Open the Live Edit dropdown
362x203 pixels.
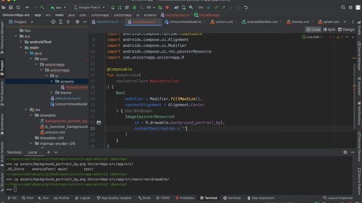pos(312,37)
